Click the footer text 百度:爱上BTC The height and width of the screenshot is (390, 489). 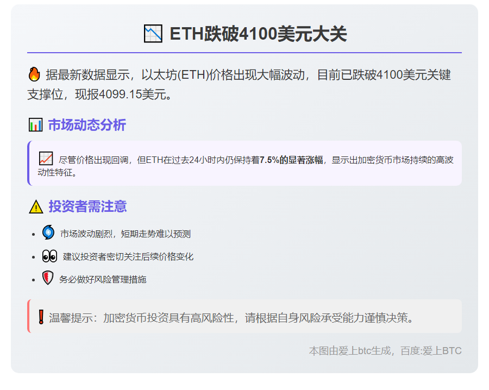pos(432,350)
